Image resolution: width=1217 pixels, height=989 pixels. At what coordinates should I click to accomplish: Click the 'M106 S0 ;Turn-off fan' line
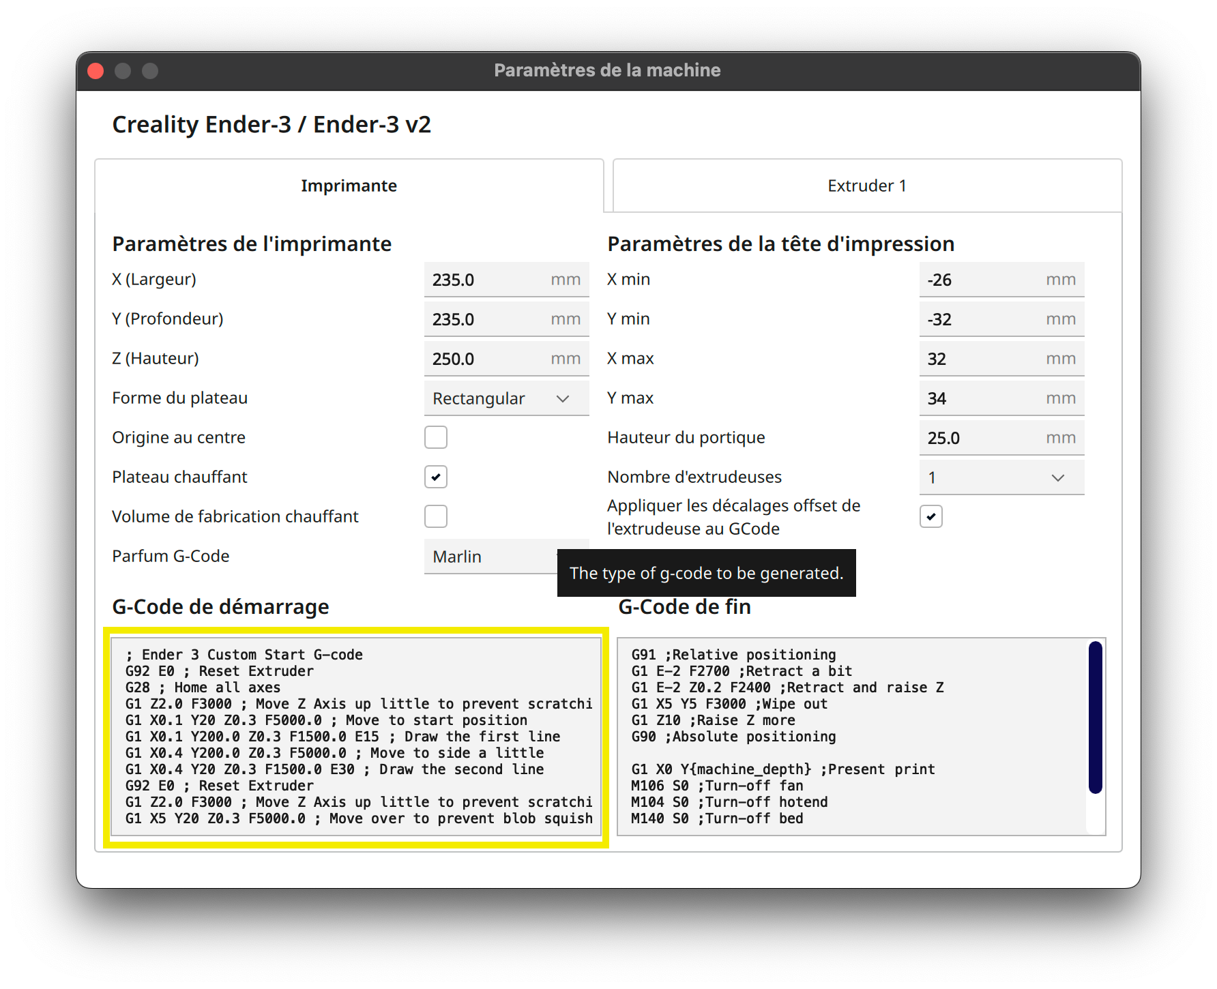click(x=717, y=786)
